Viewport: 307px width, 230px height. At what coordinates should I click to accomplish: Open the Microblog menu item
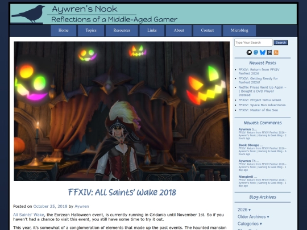239,31
